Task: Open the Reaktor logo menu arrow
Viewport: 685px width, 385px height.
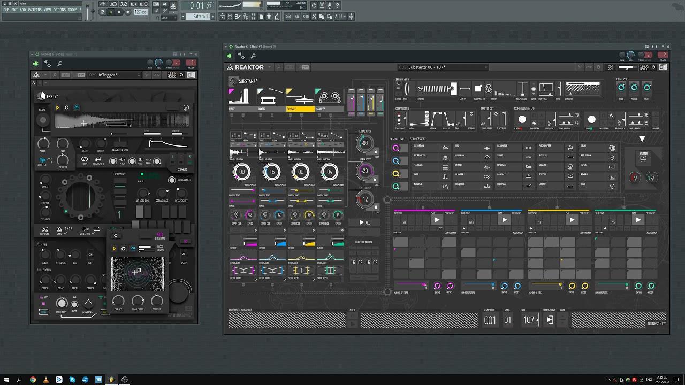Action: tap(270, 67)
